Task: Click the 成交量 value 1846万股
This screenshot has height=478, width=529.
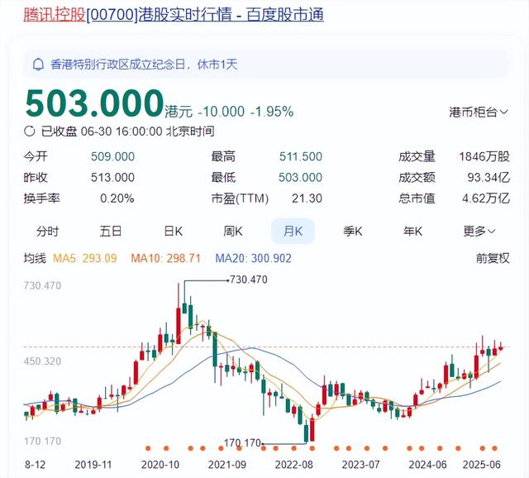Action: [484, 156]
